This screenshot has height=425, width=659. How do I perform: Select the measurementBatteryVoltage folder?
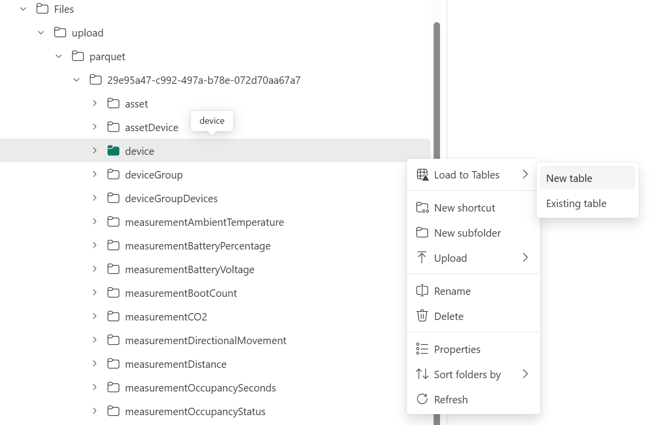(189, 269)
